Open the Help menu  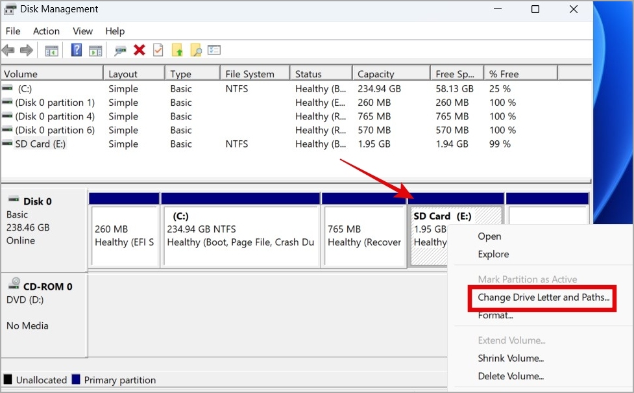point(115,31)
